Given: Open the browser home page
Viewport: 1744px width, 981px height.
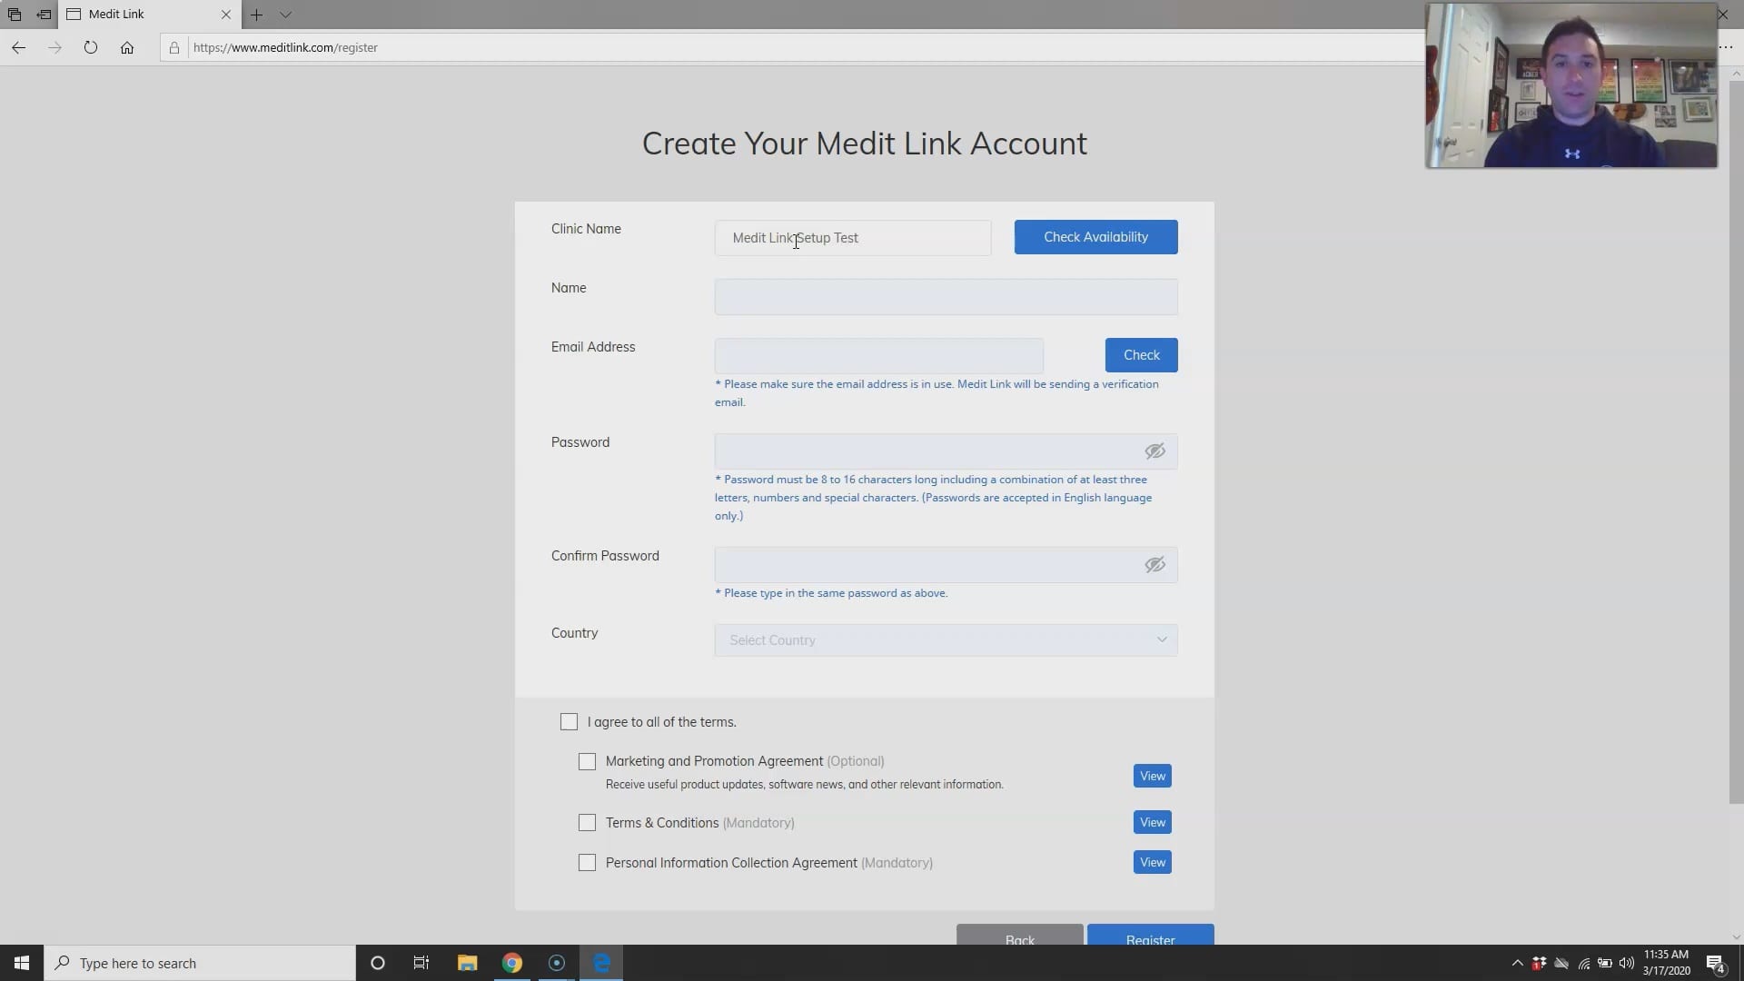Looking at the screenshot, I should (x=127, y=47).
